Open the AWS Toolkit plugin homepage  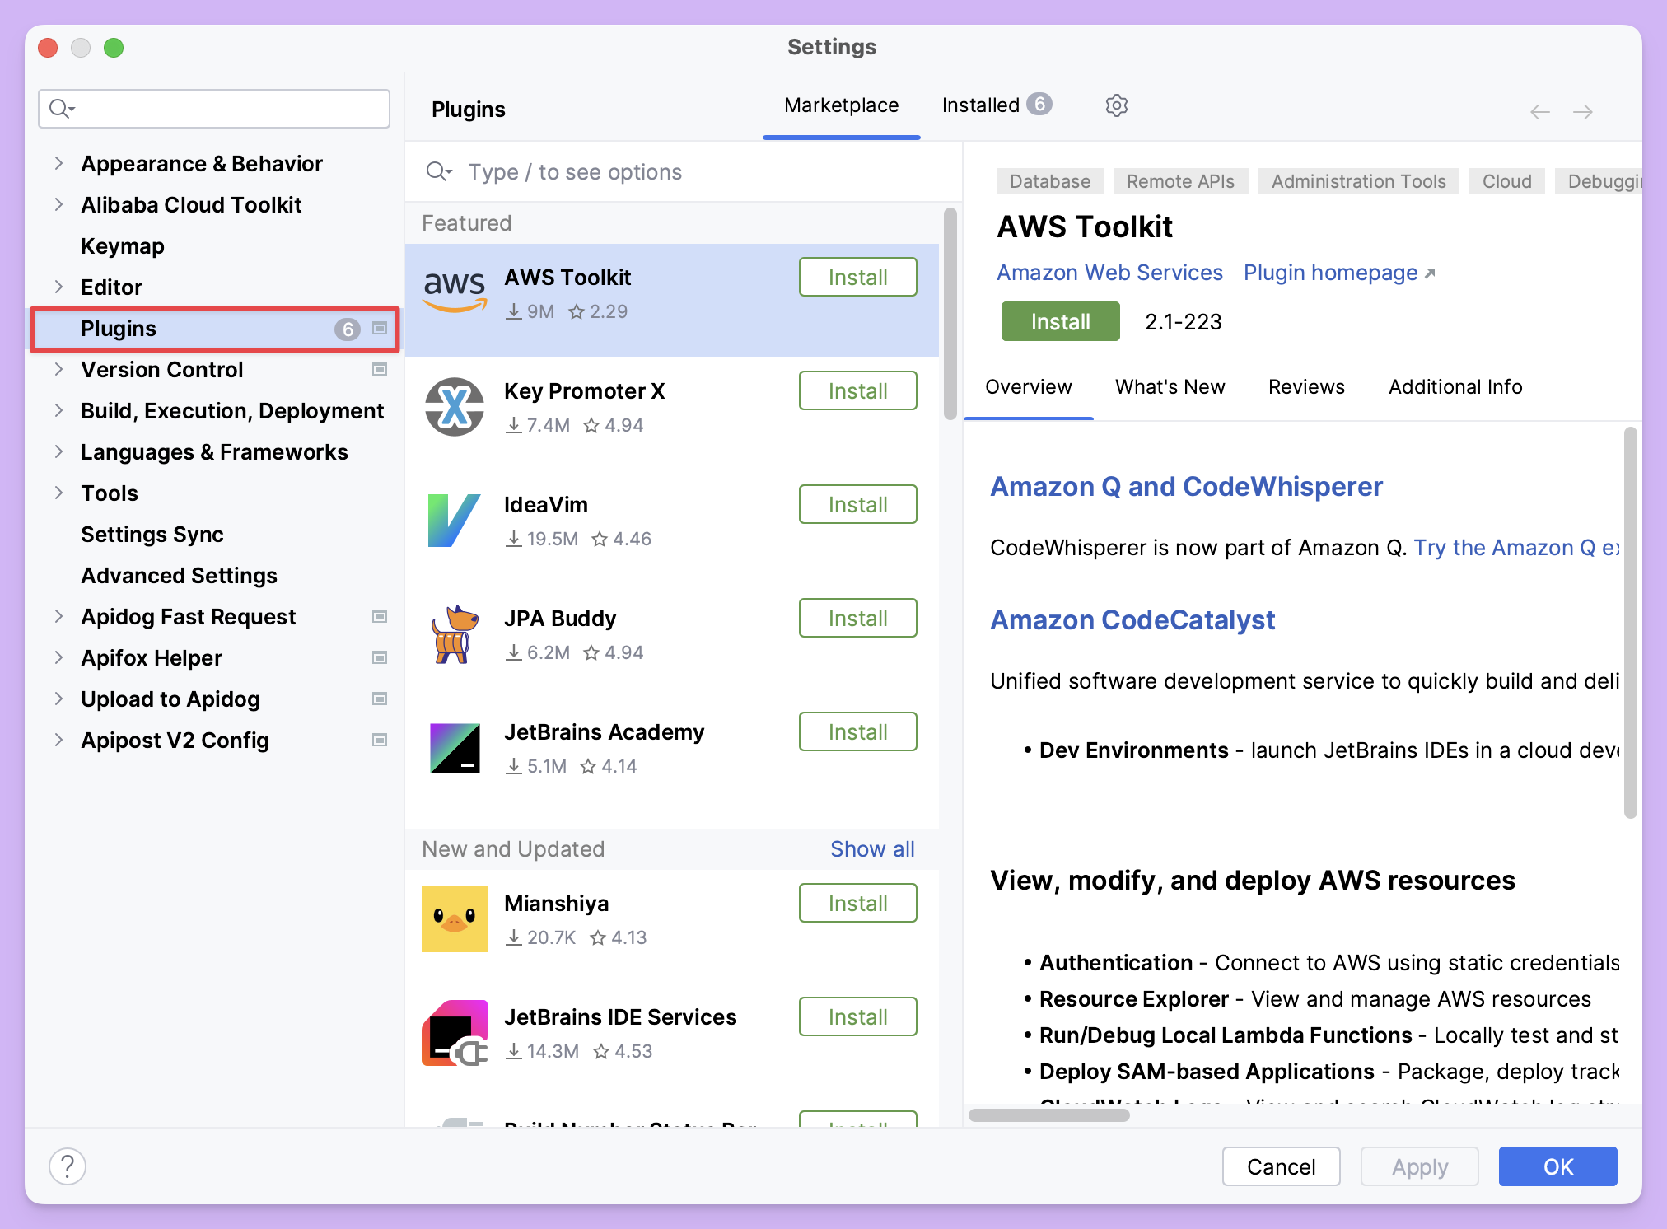click(x=1329, y=273)
